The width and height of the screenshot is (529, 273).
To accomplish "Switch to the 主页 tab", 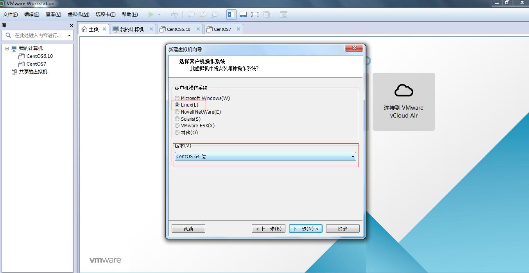I will 94,29.
